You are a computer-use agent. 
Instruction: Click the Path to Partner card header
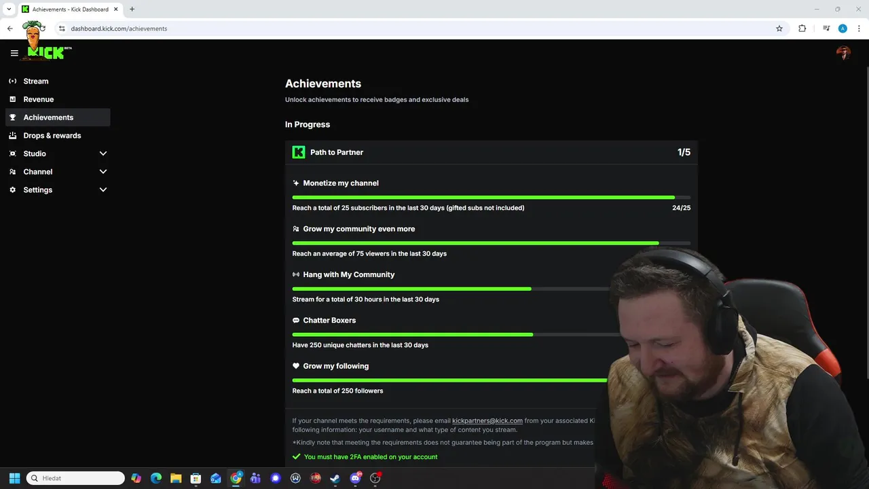pos(492,152)
